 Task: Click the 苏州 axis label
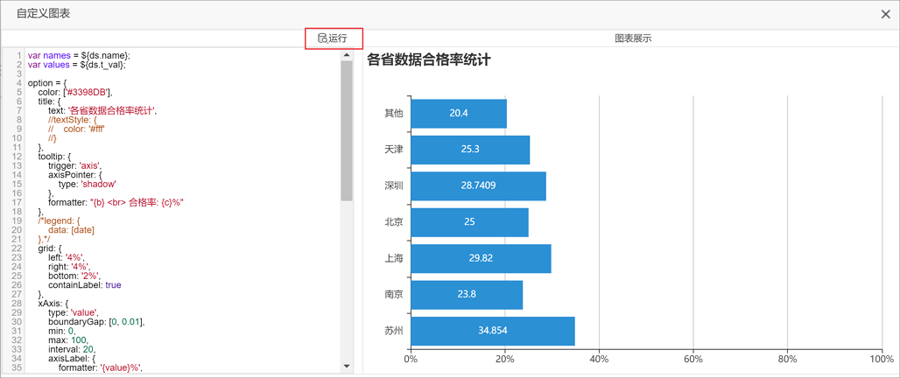click(394, 331)
